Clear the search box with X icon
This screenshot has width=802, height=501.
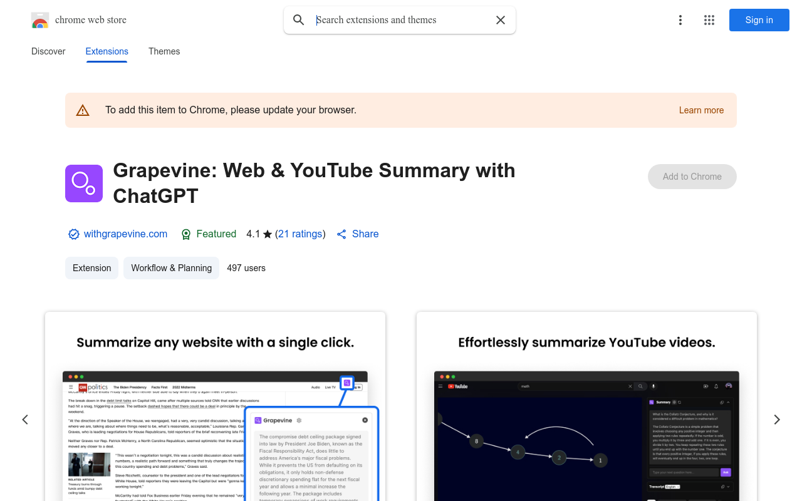[501, 20]
